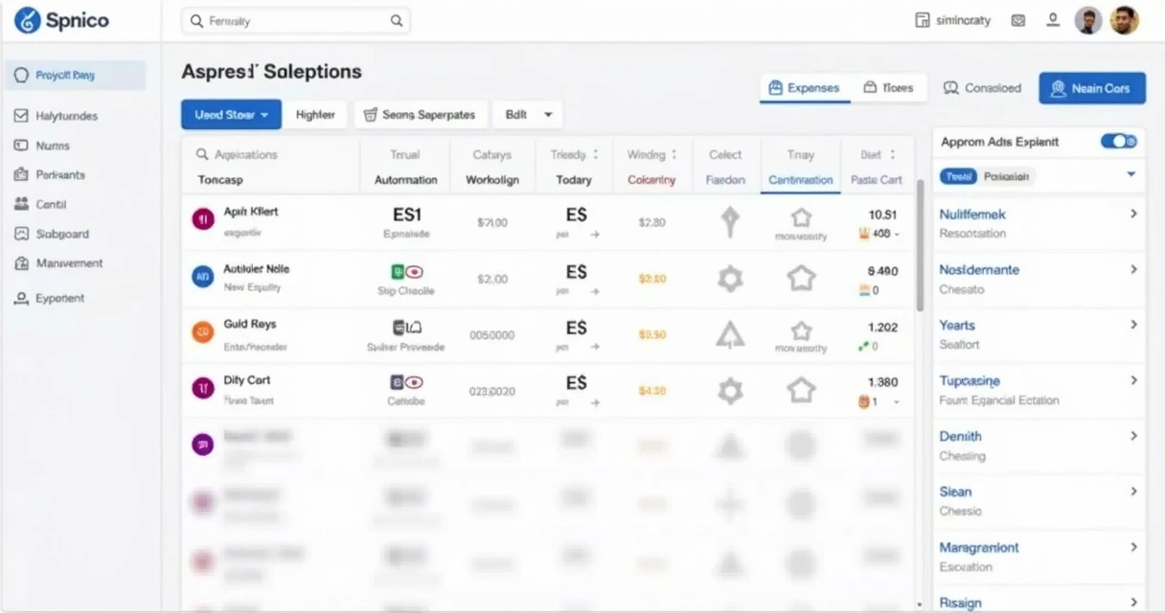The height and width of the screenshot is (613, 1165).
Task: Expand the Nulitfemek item chevron
Action: (1133, 215)
